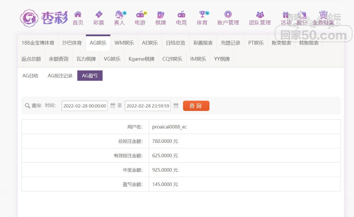Click the end time input field
Image resolution: width=354 pixels, height=217 pixels.
148,106
